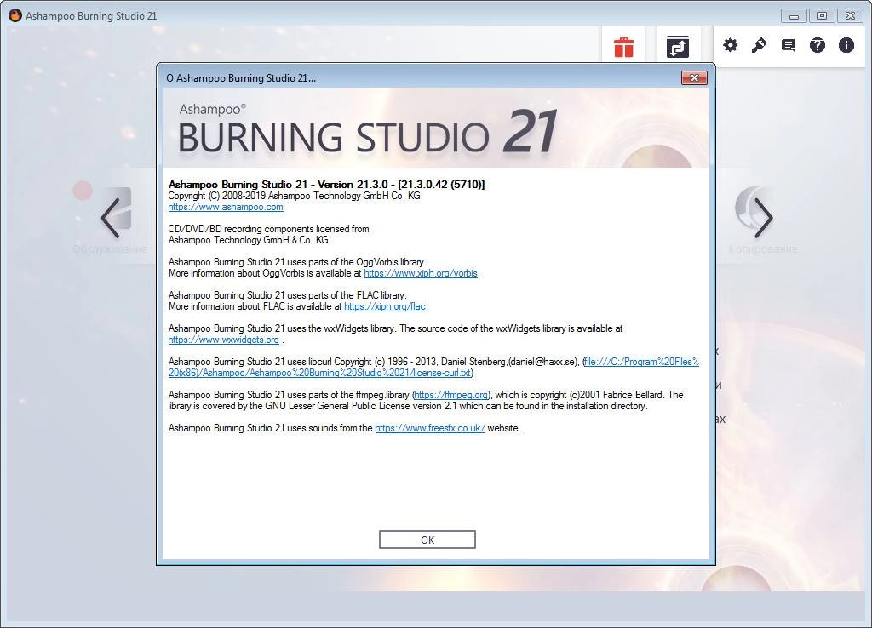The image size is (872, 628).
Task: Click the info icon in top toolbar
Action: coord(846,45)
